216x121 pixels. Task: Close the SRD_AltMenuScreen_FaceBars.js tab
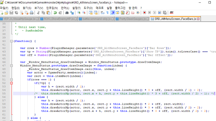coord(198,19)
